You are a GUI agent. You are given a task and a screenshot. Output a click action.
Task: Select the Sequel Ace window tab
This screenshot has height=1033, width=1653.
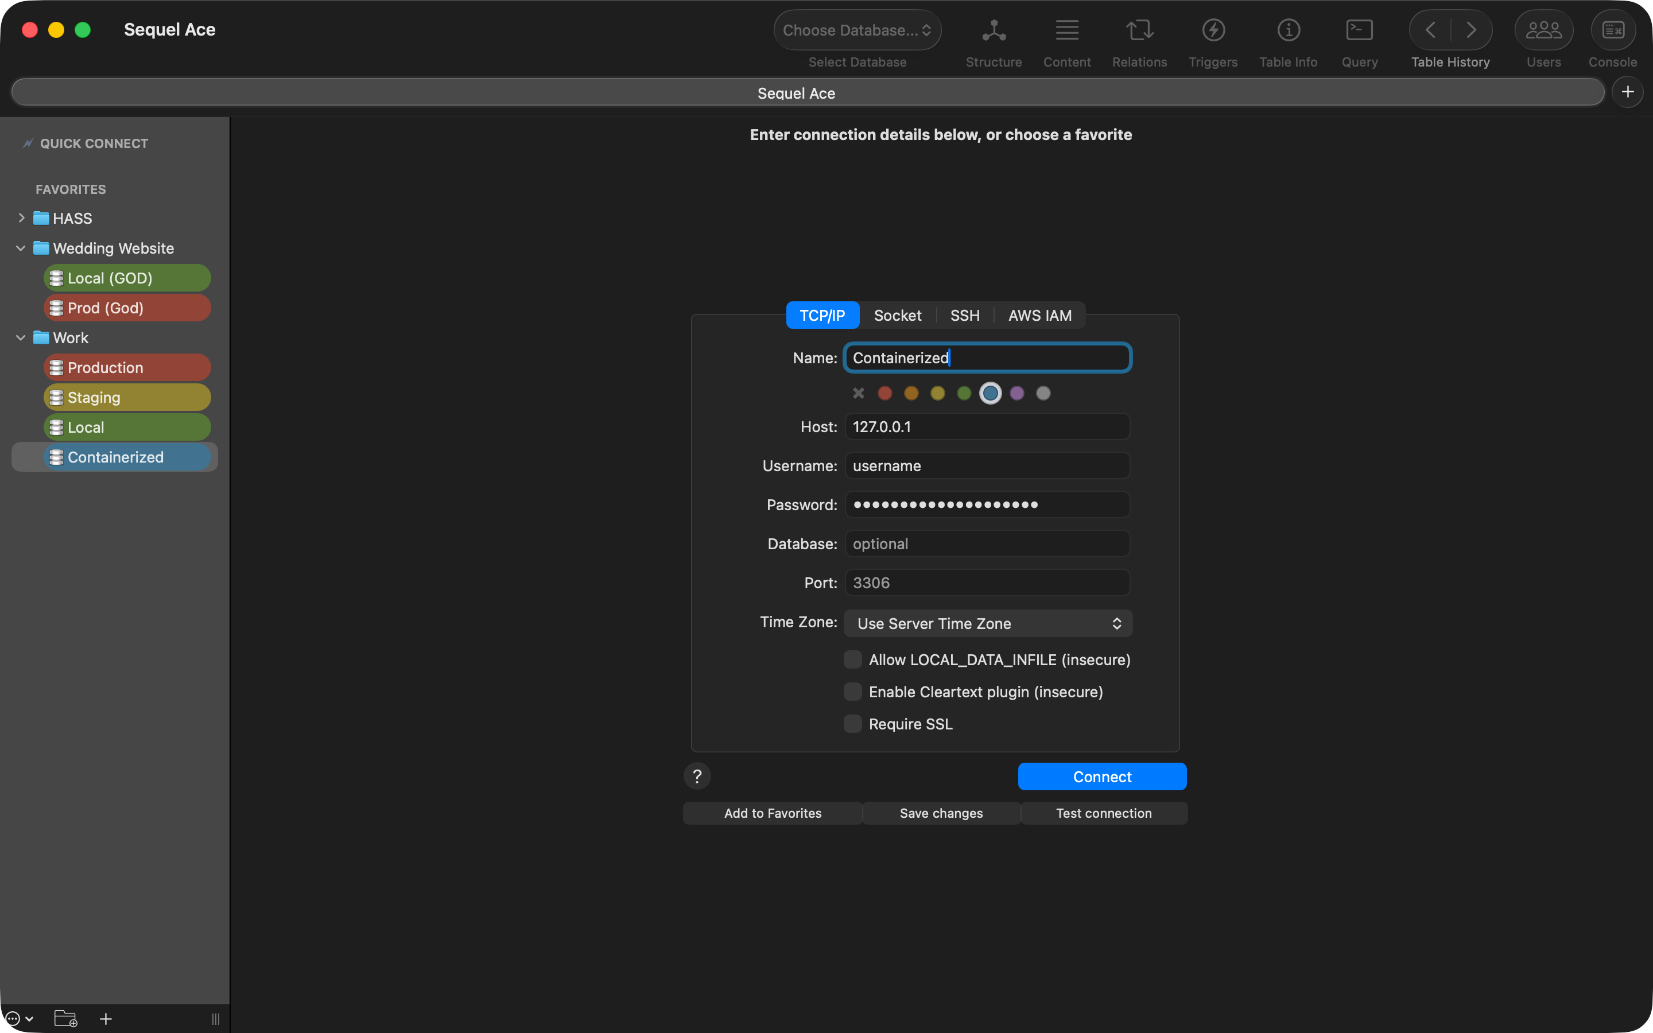808,92
